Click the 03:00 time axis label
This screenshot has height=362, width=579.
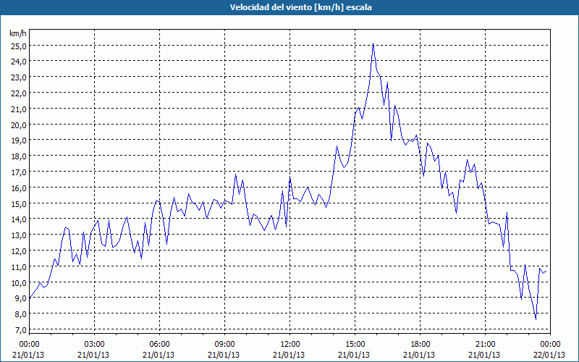pos(94,345)
